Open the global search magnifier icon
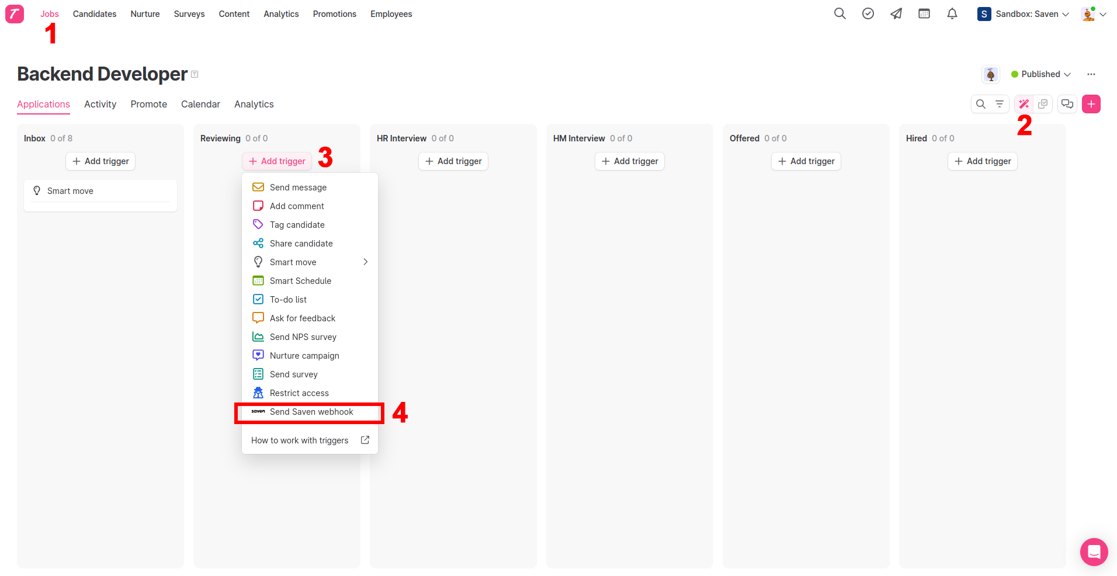The height and width of the screenshot is (576, 1117). (x=840, y=14)
